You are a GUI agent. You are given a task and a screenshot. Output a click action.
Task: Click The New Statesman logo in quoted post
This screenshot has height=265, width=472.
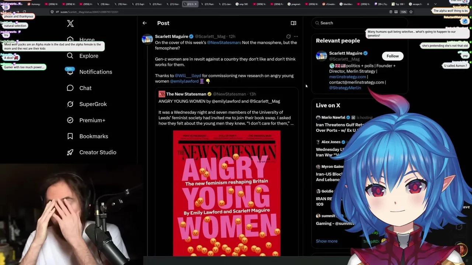(x=162, y=94)
